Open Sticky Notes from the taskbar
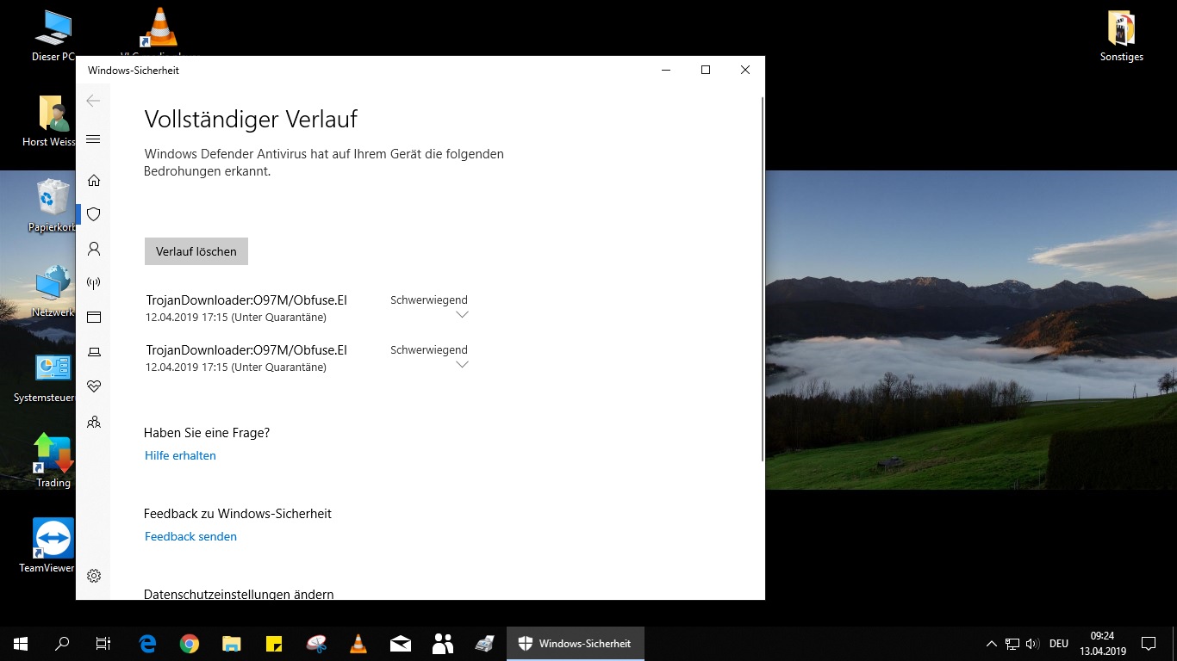The height and width of the screenshot is (661, 1177). 274,643
